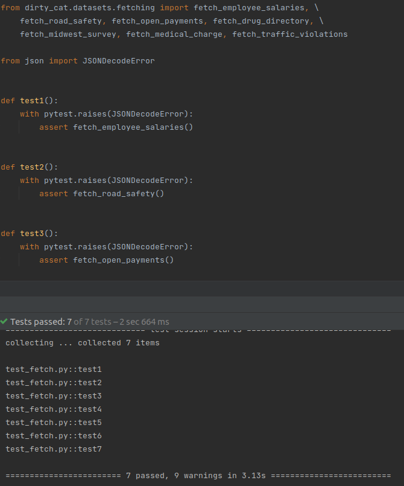The height and width of the screenshot is (486, 404).
Task: Click fetch_traffic_violations in the import statement
Action: 290,34
